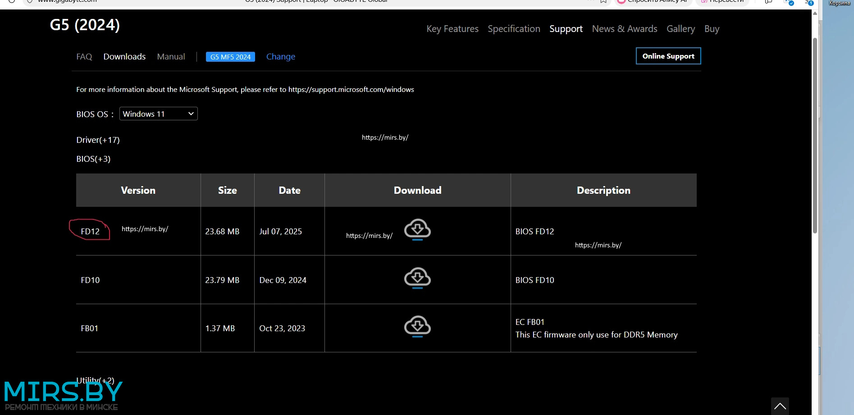This screenshot has width=854, height=415.
Task: Open the Gallery page
Action: pos(680,29)
